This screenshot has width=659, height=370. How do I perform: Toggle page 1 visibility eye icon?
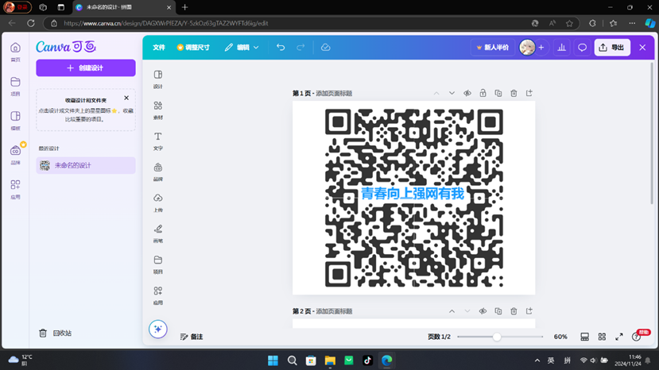(467, 93)
